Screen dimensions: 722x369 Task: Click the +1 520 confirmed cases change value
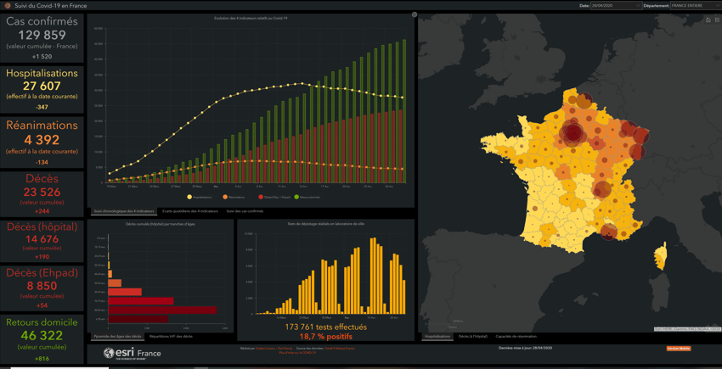(x=42, y=57)
